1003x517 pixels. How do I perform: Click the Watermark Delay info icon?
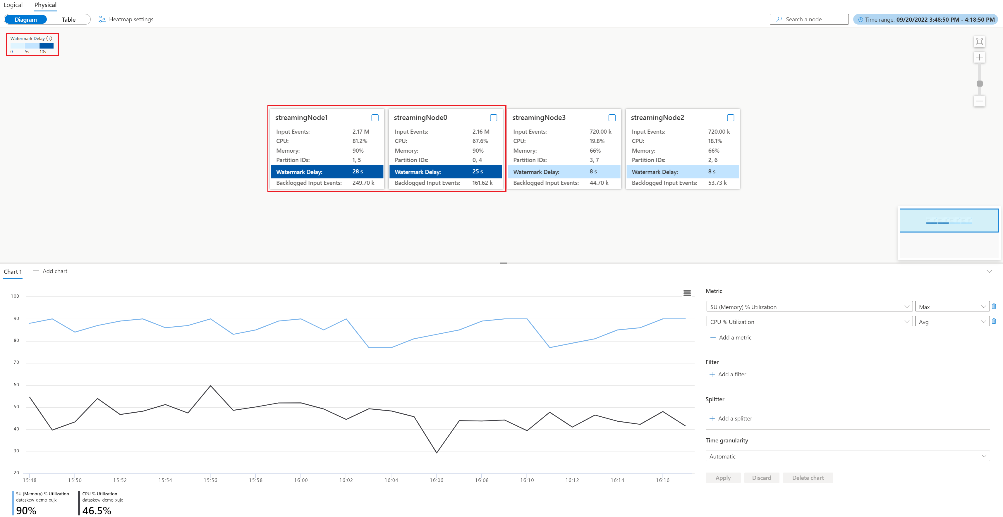49,39
